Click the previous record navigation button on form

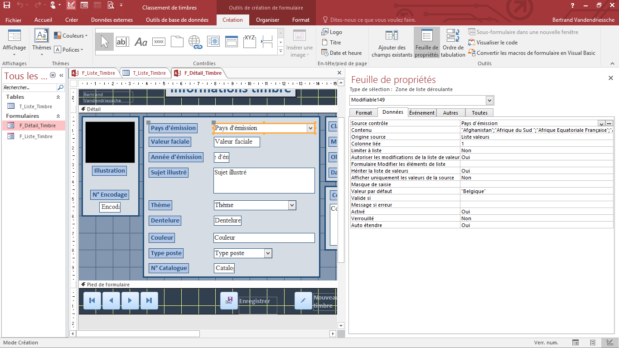coord(111,300)
